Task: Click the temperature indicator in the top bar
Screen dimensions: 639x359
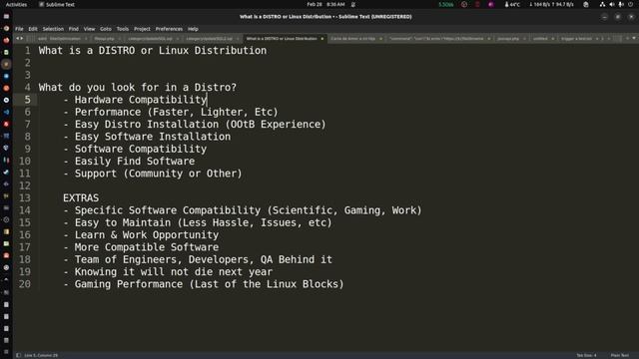Action: coord(512,4)
